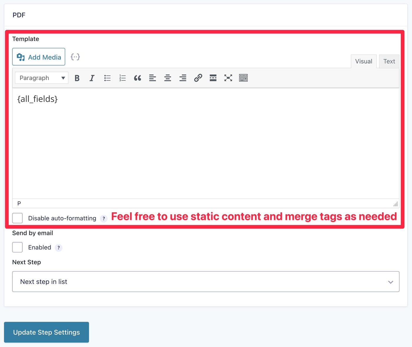Open help tooltip for Send by email Enabled
Screen dimensions: 412x347
[59, 248]
